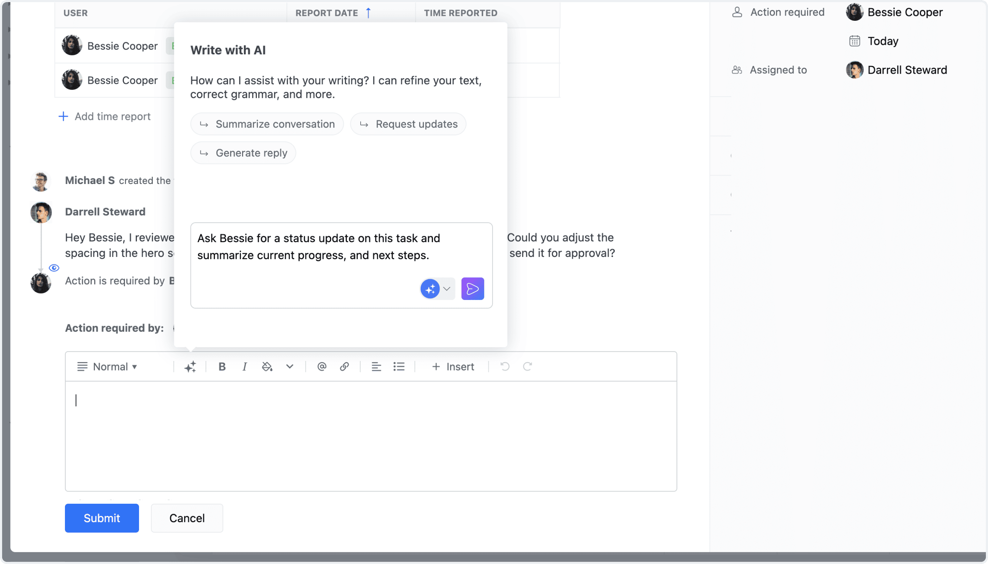Submit the comment
This screenshot has height=564, width=988.
coord(102,518)
